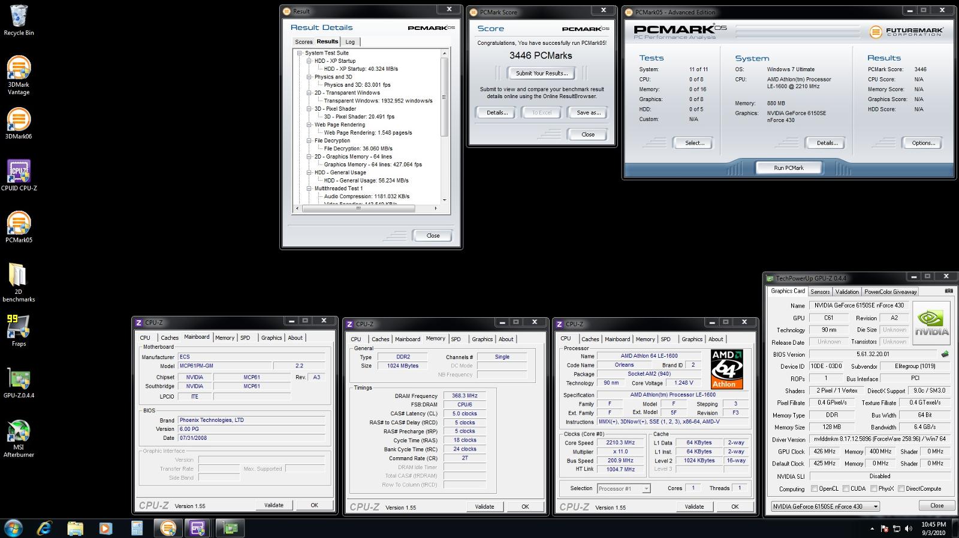The image size is (959, 538).
Task: Click the NVIDIA logo in GPU-Z
Action: pyautogui.click(x=931, y=323)
